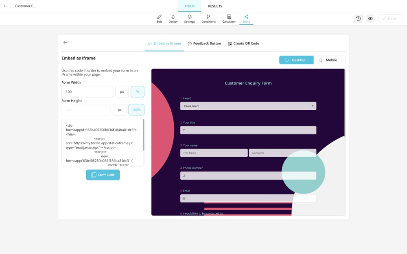Open the Design droplet tool
The height and width of the screenshot is (254, 407).
click(x=173, y=19)
